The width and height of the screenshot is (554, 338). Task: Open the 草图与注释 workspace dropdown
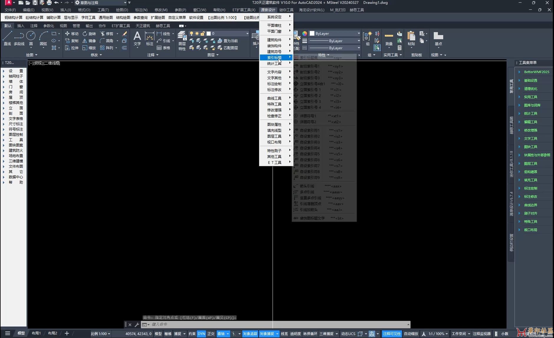(101, 3)
